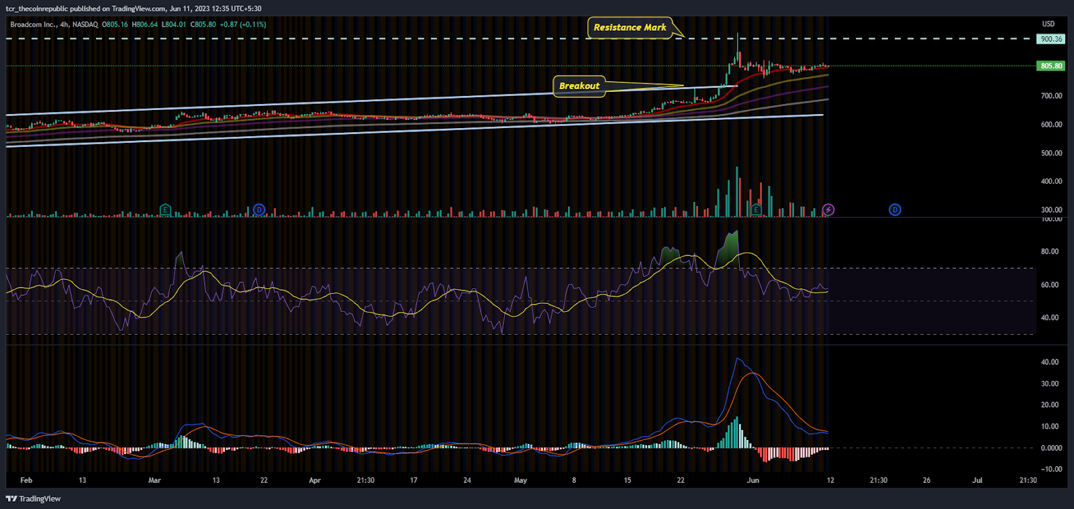Image resolution: width=1074 pixels, height=509 pixels.
Task: Click the 700.00 price axis label
Action: pyautogui.click(x=1051, y=96)
